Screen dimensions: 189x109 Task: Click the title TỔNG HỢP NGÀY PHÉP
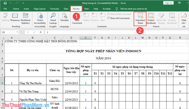tap(103, 51)
